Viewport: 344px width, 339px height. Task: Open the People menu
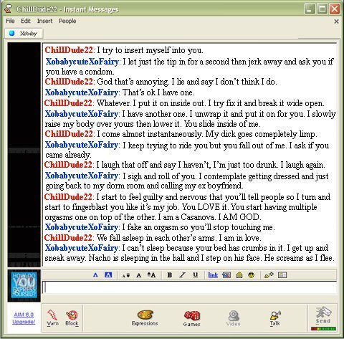(67, 21)
